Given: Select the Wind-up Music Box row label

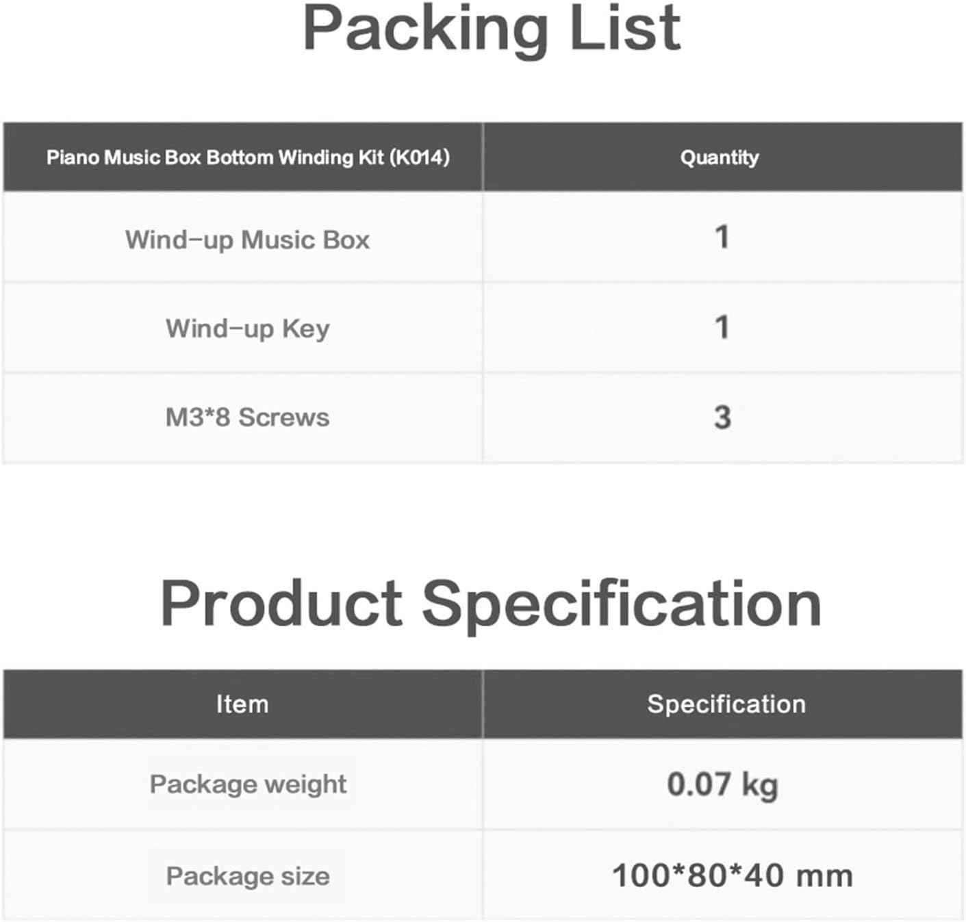Looking at the screenshot, I should (x=247, y=240).
